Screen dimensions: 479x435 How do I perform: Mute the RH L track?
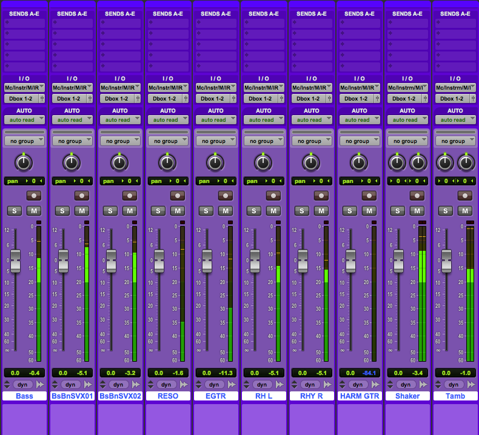point(273,211)
